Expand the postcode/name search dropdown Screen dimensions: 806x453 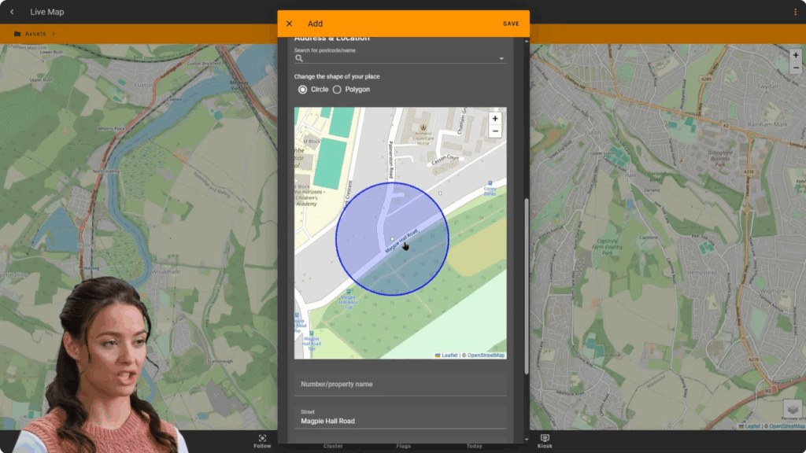click(501, 59)
